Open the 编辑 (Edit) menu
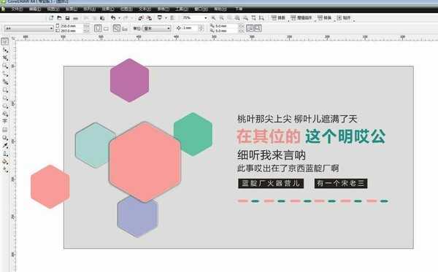 coord(35,9)
